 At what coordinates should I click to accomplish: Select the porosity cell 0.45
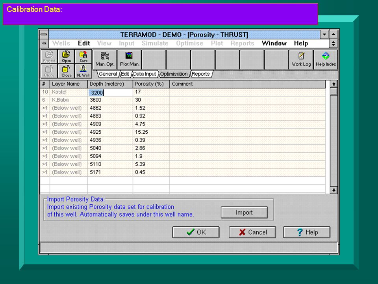151,172
